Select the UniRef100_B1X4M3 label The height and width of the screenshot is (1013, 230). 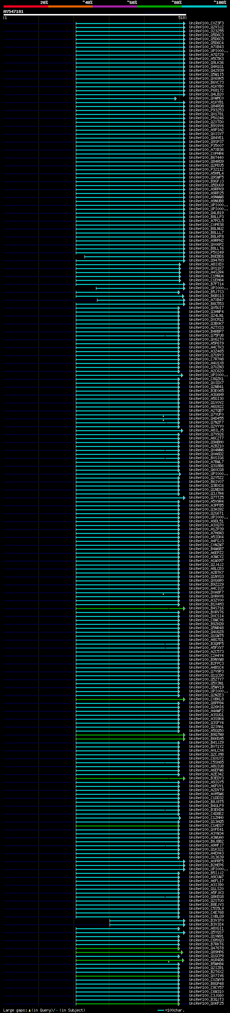[x=206, y=604]
